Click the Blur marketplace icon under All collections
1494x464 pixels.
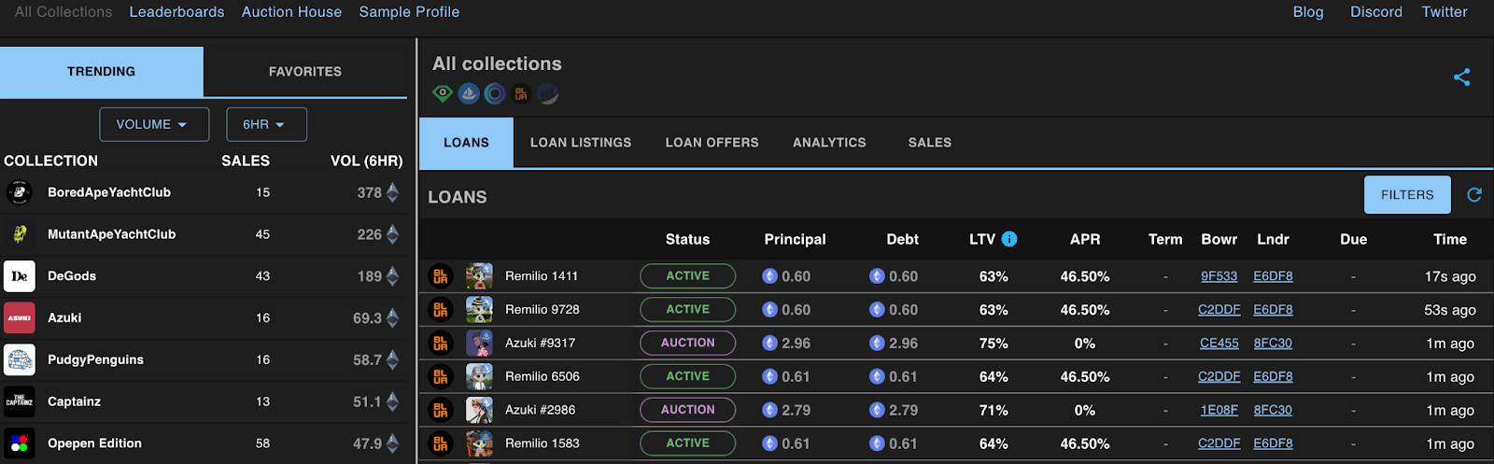point(521,93)
